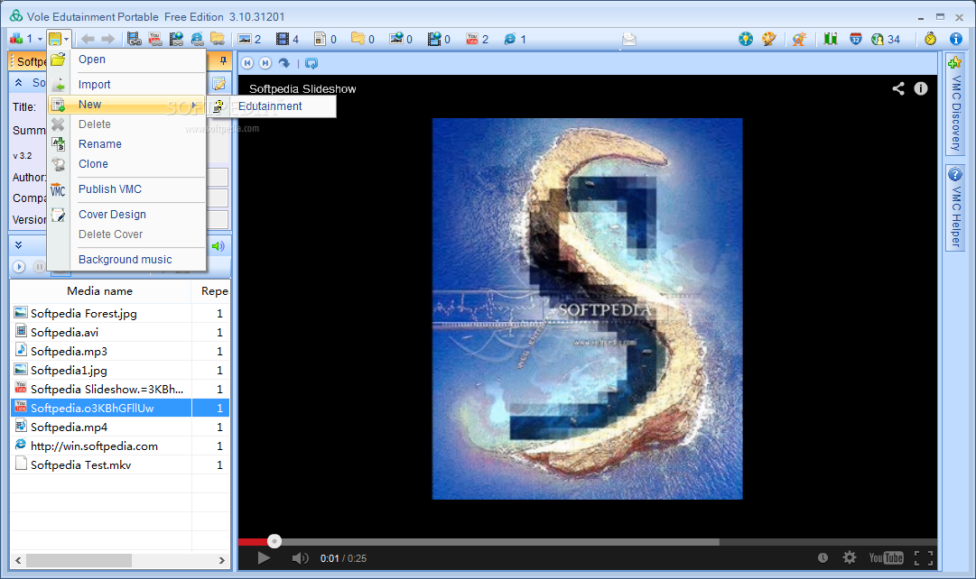Collapse the panel with double up chevron

click(19, 83)
